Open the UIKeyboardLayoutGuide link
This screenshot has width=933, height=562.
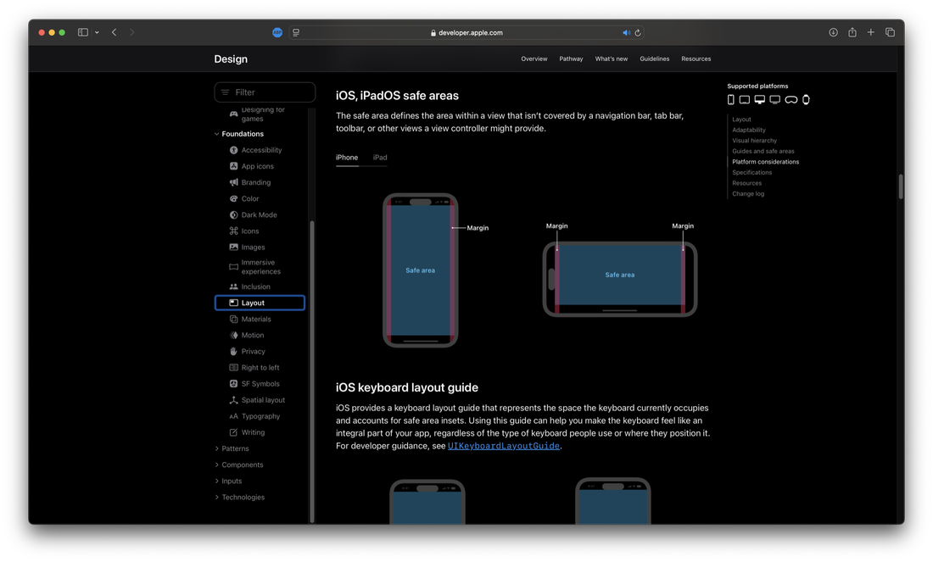[503, 446]
